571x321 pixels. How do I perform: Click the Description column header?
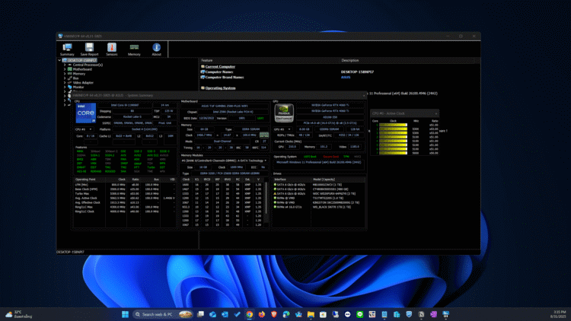pyautogui.click(x=350, y=60)
